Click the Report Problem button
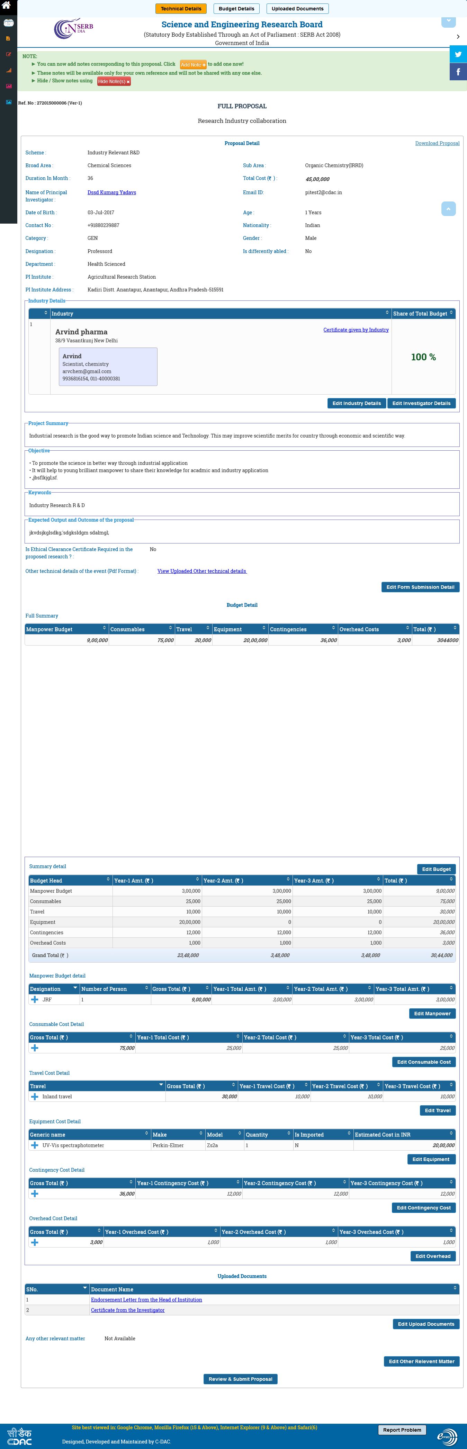 coord(402,1430)
